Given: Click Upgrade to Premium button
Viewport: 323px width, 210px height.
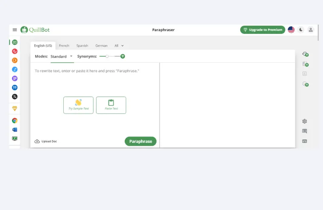Looking at the screenshot, I should (263, 30).
